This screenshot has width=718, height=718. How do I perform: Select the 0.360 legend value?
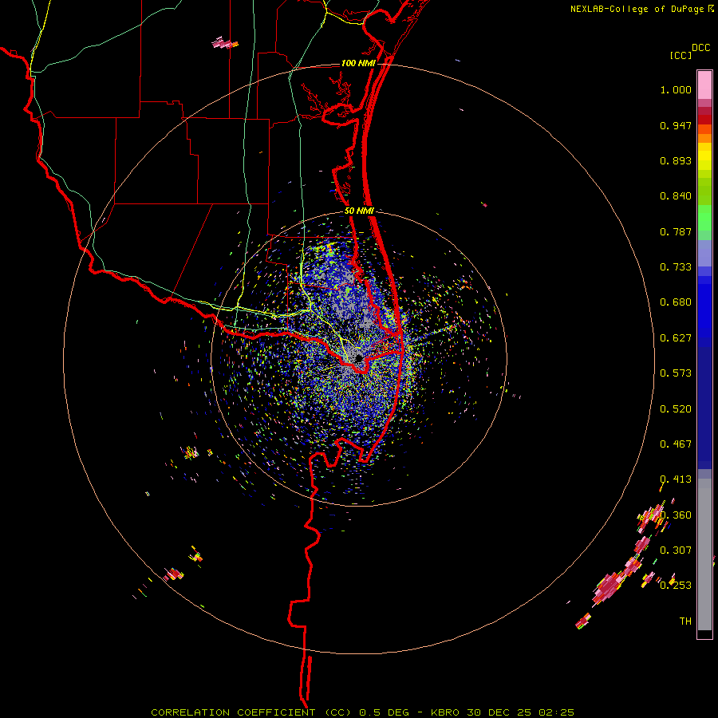[676, 515]
